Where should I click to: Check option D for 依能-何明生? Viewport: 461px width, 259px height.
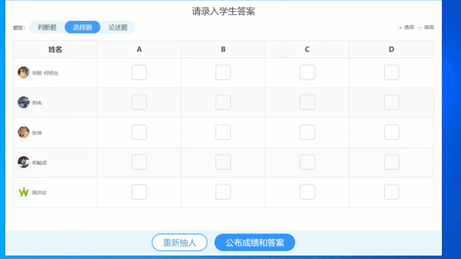(x=391, y=73)
